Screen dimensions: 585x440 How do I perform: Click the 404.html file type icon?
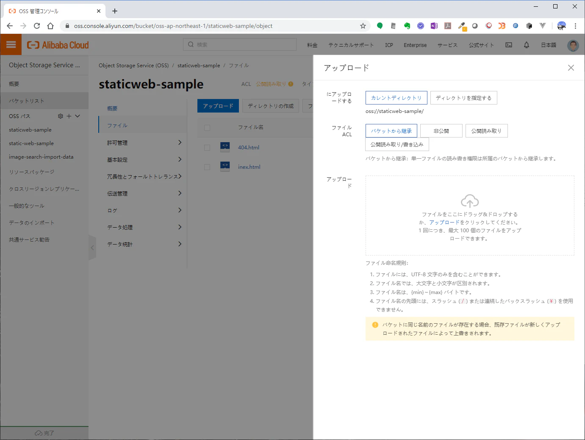tap(225, 147)
